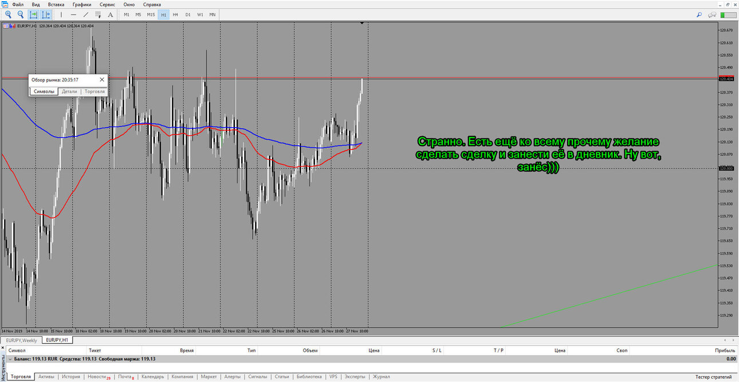
Task: Select the horizontal line drawing tool
Action: [73, 14]
